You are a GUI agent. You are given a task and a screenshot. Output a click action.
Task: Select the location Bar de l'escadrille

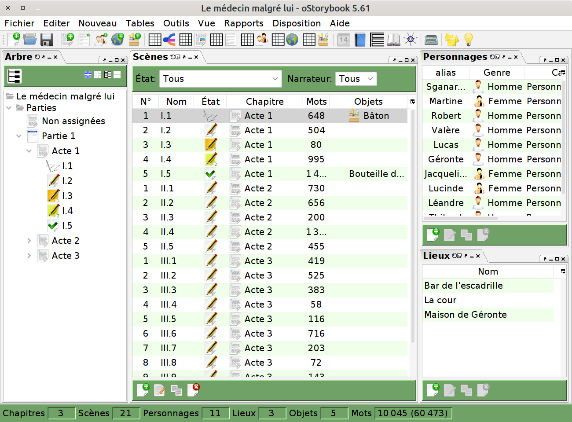point(488,286)
